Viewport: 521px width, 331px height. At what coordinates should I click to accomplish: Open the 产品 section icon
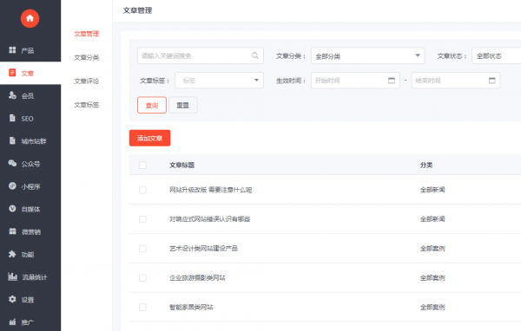click(x=12, y=50)
